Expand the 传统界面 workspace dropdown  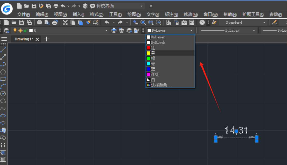142,6
